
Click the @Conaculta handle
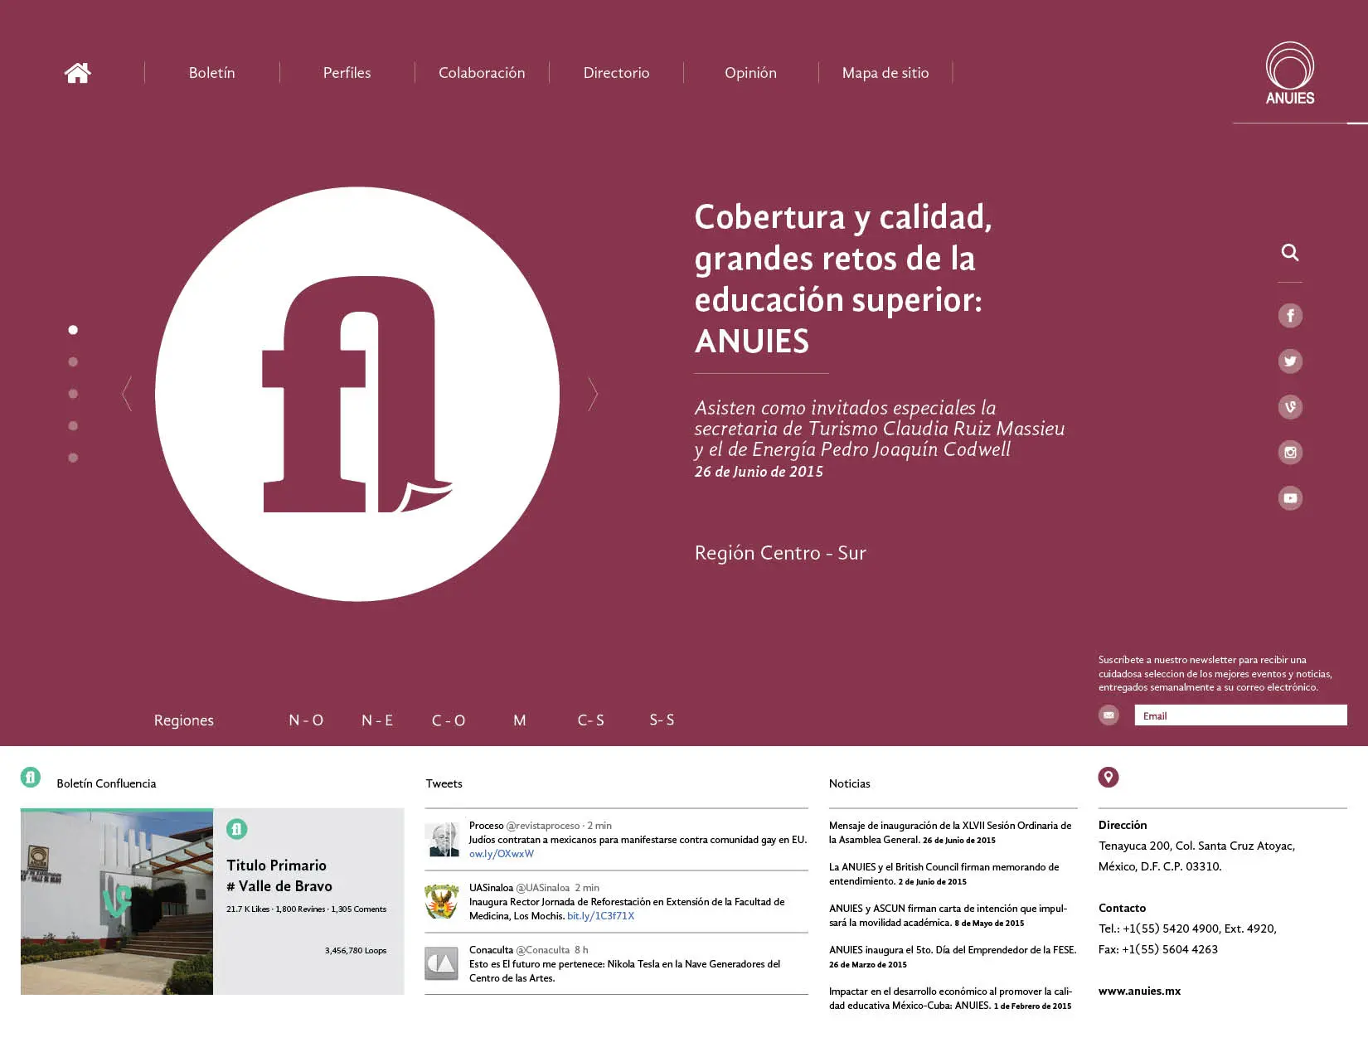(x=543, y=950)
